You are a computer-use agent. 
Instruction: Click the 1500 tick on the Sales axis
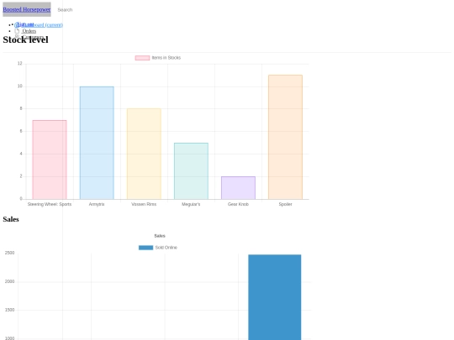(9, 310)
